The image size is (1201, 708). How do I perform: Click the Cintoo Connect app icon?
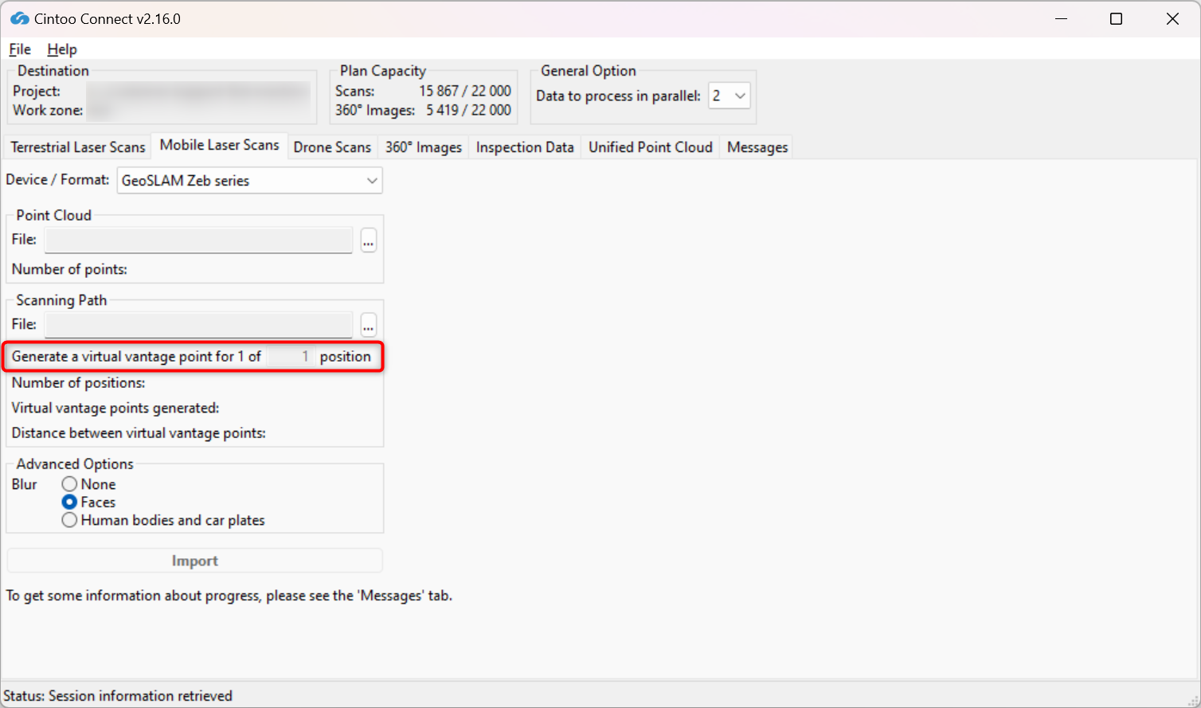click(19, 18)
